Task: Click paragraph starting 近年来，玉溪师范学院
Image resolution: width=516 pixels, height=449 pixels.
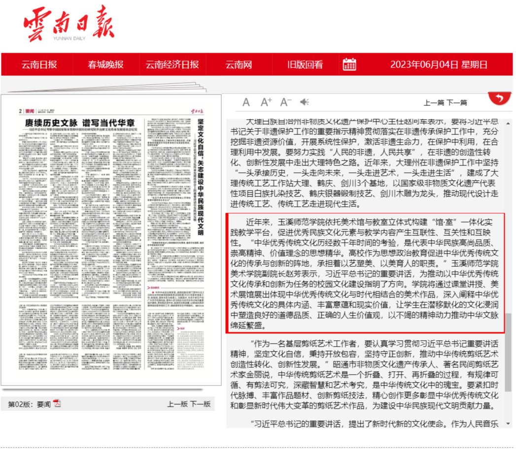Action: [365, 273]
